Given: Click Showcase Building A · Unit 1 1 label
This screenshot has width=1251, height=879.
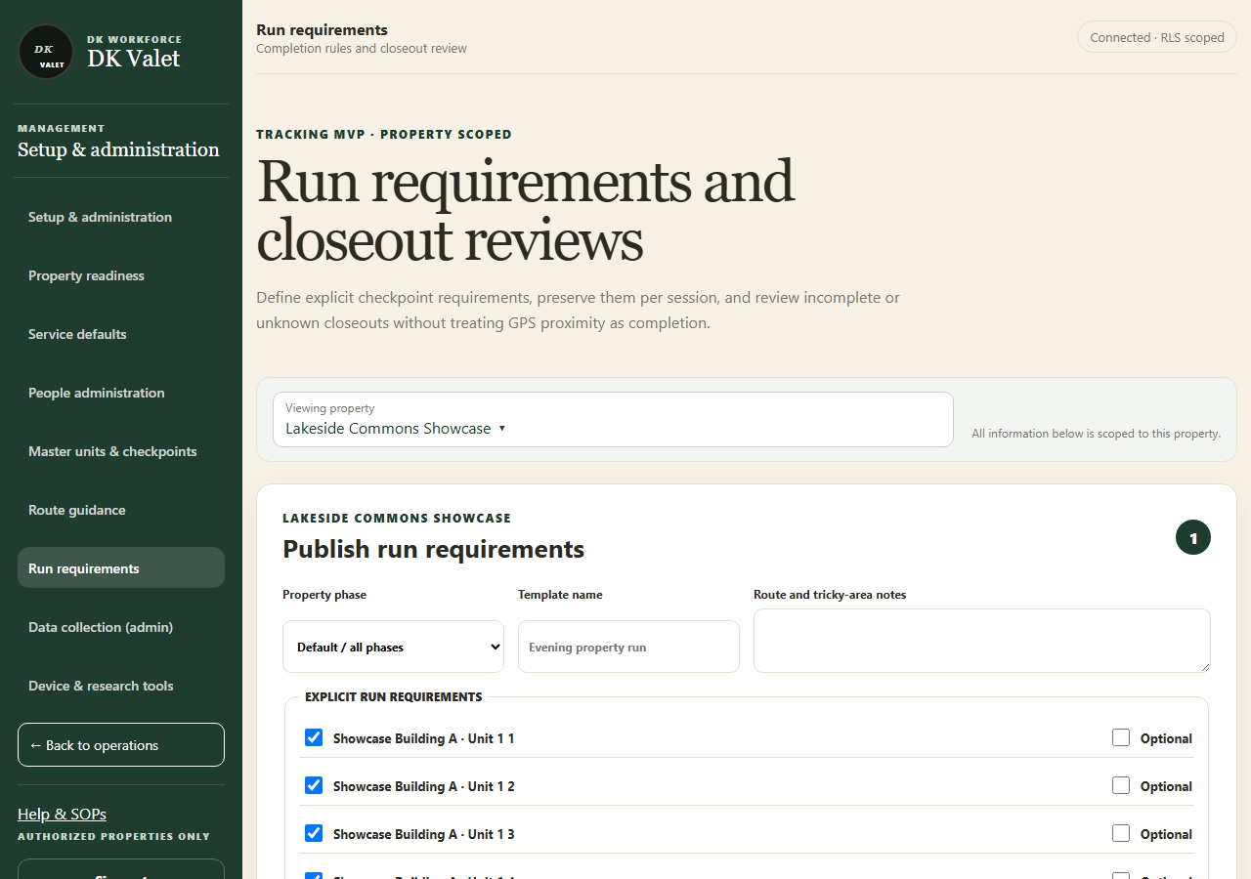Looking at the screenshot, I should [423, 738].
